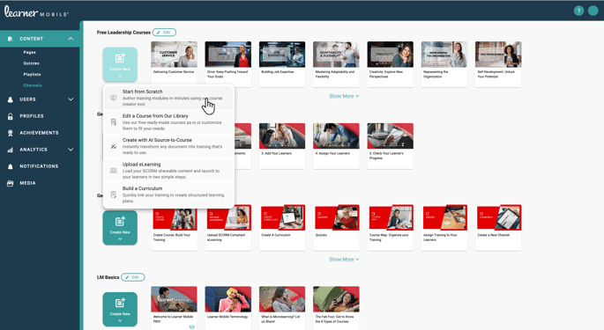The width and height of the screenshot is (604, 330).
Task: Open Creativity: Explore New Perspectives card
Action: 391,64
